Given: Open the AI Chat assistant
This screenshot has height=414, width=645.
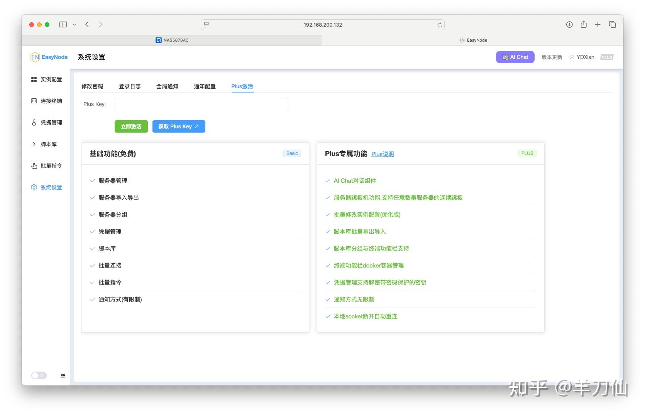Looking at the screenshot, I should click(515, 57).
